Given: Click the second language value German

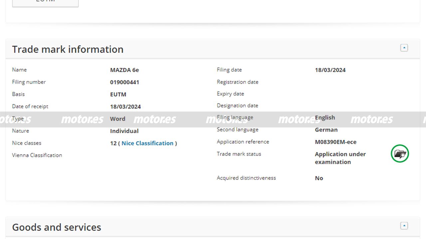Looking at the screenshot, I should (x=326, y=130).
